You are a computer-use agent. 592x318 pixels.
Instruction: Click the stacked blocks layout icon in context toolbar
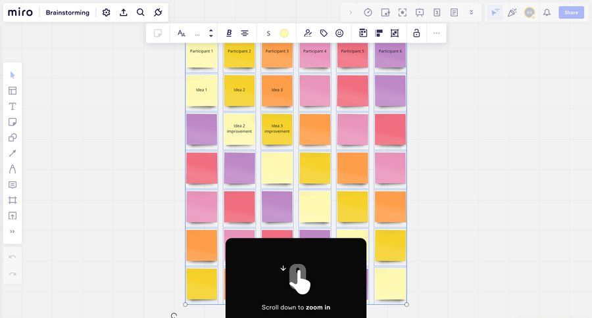point(379,34)
